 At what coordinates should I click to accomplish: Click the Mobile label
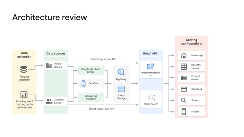[x=195, y=112]
